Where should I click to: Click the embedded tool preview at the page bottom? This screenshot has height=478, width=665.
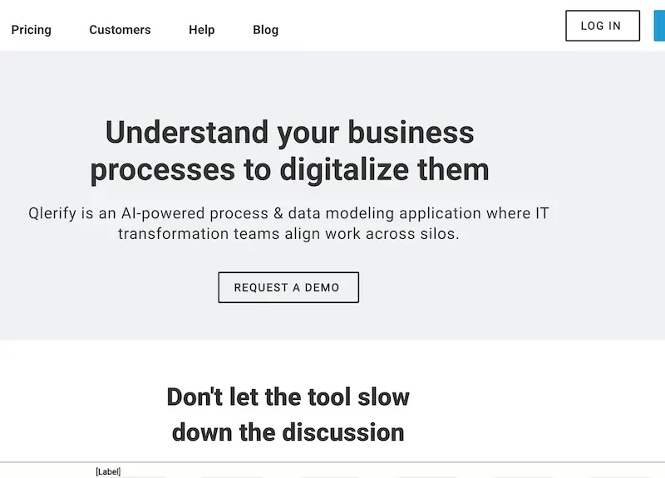[332, 473]
